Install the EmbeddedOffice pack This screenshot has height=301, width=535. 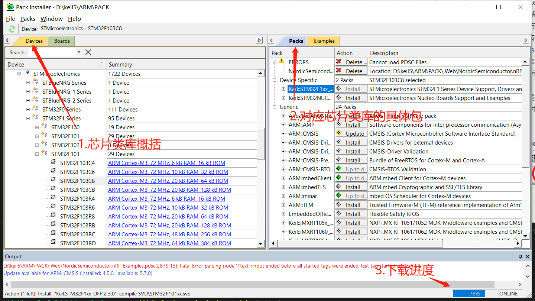tap(351, 214)
